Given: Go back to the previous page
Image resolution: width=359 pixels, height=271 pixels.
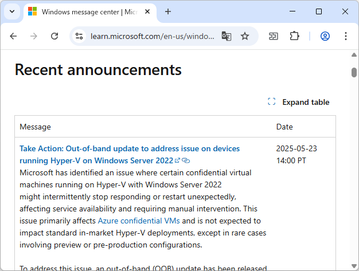Looking at the screenshot, I should point(13,36).
